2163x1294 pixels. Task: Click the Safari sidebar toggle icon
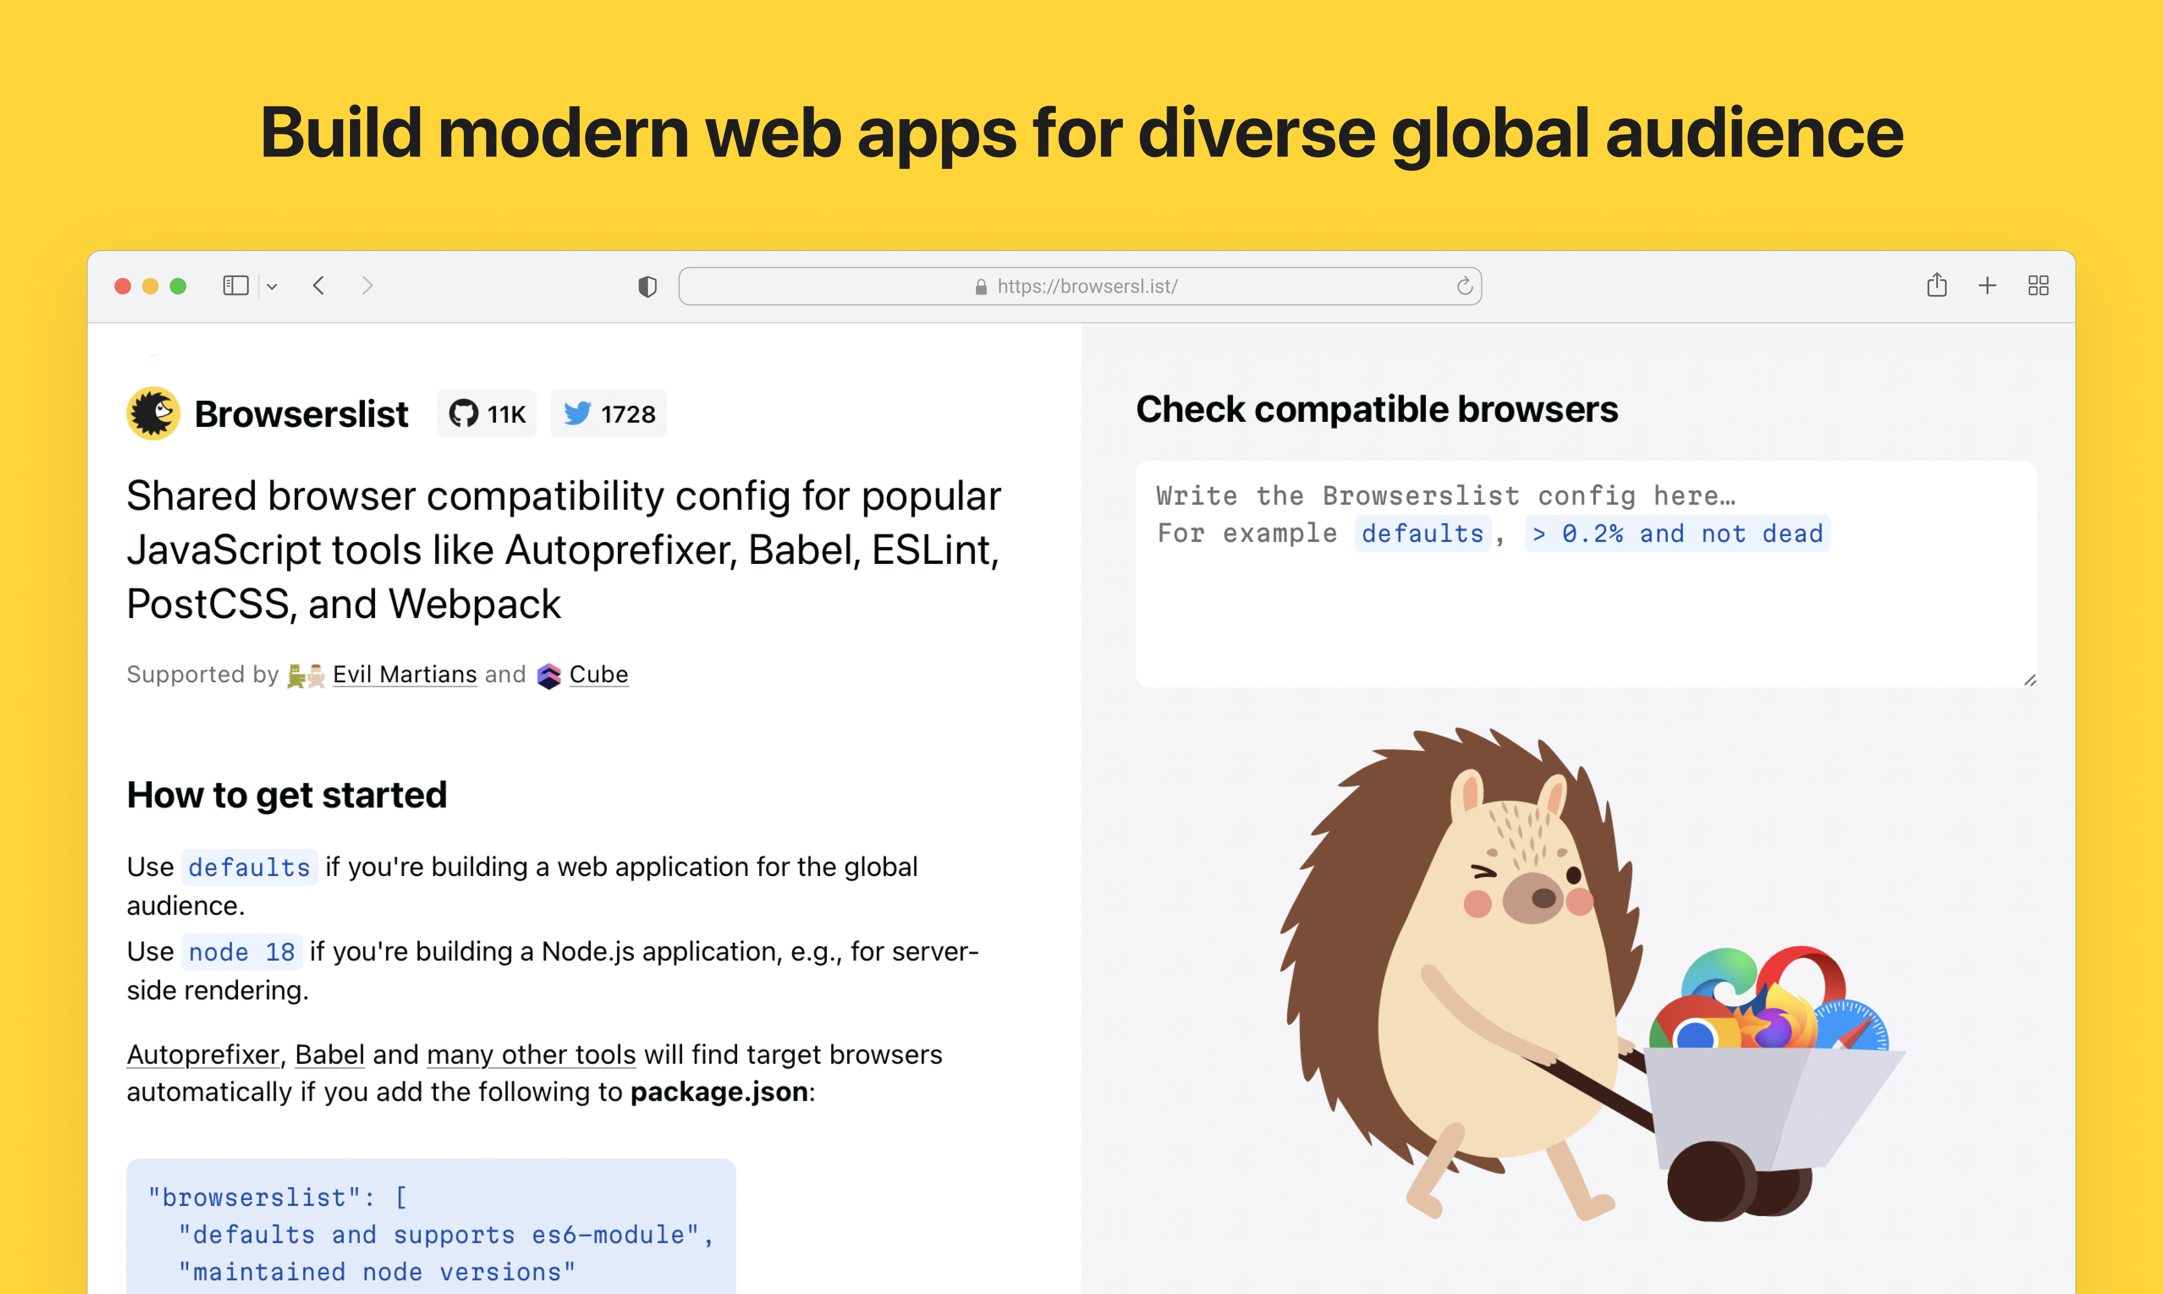(235, 286)
